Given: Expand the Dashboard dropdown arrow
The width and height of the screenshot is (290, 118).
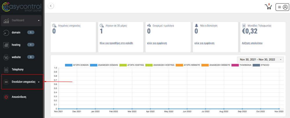Looking at the screenshot, I should (x=39, y=21).
